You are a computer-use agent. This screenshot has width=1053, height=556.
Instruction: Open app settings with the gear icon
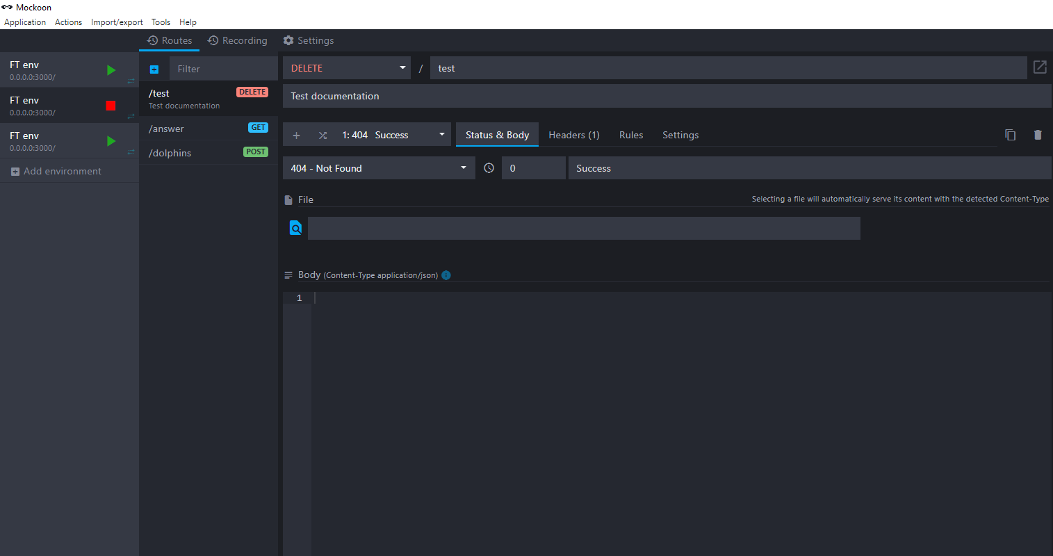point(309,40)
